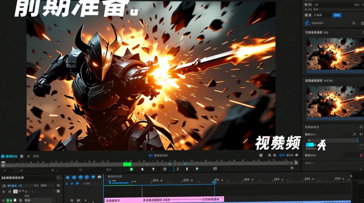Click the blue figure icon in right panel
364x203 pixels.
point(307,23)
